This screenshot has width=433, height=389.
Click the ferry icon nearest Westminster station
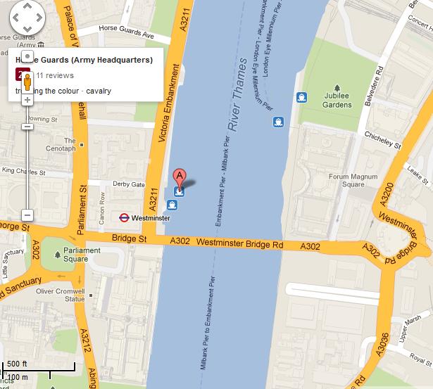[172, 205]
